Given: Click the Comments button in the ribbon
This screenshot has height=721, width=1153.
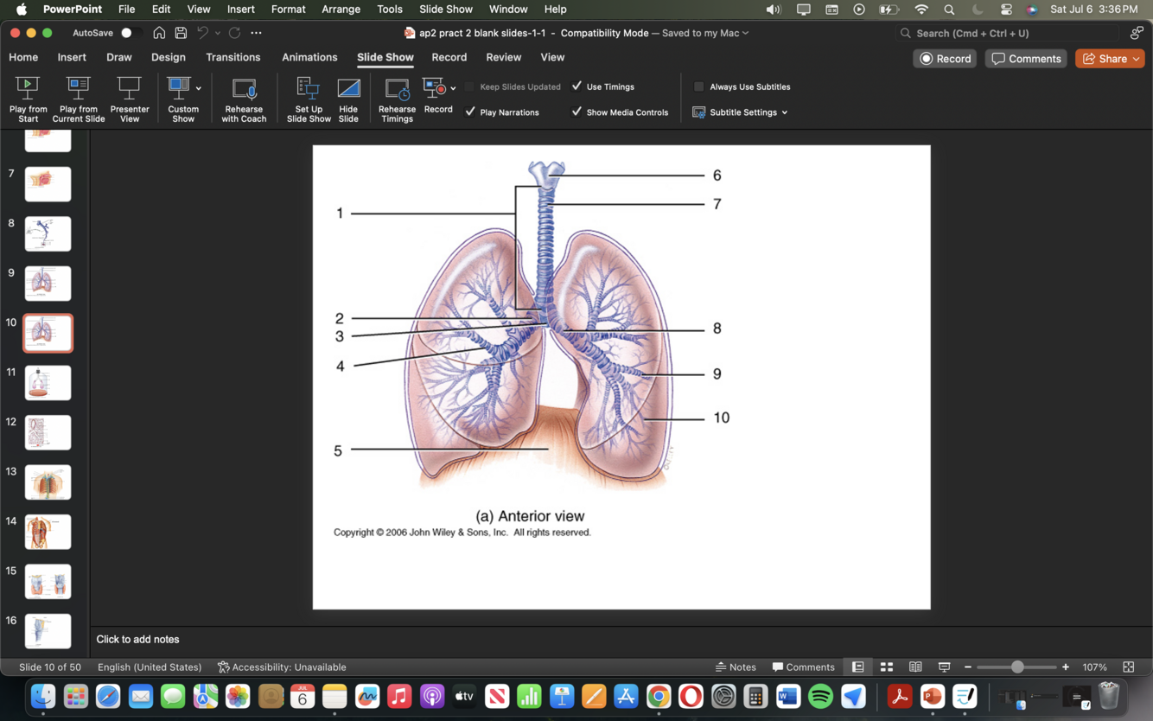Looking at the screenshot, I should click(x=1026, y=59).
